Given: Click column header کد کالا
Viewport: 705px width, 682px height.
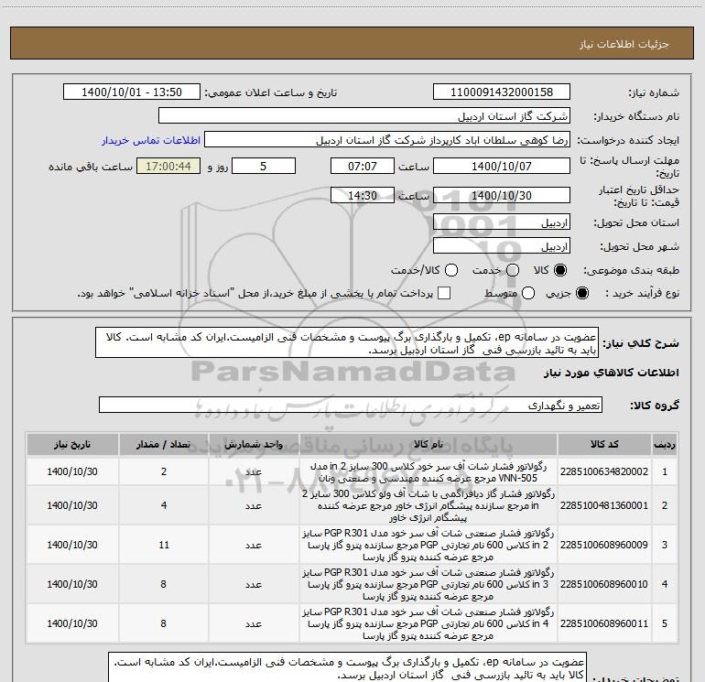Looking at the screenshot, I should click(604, 445).
